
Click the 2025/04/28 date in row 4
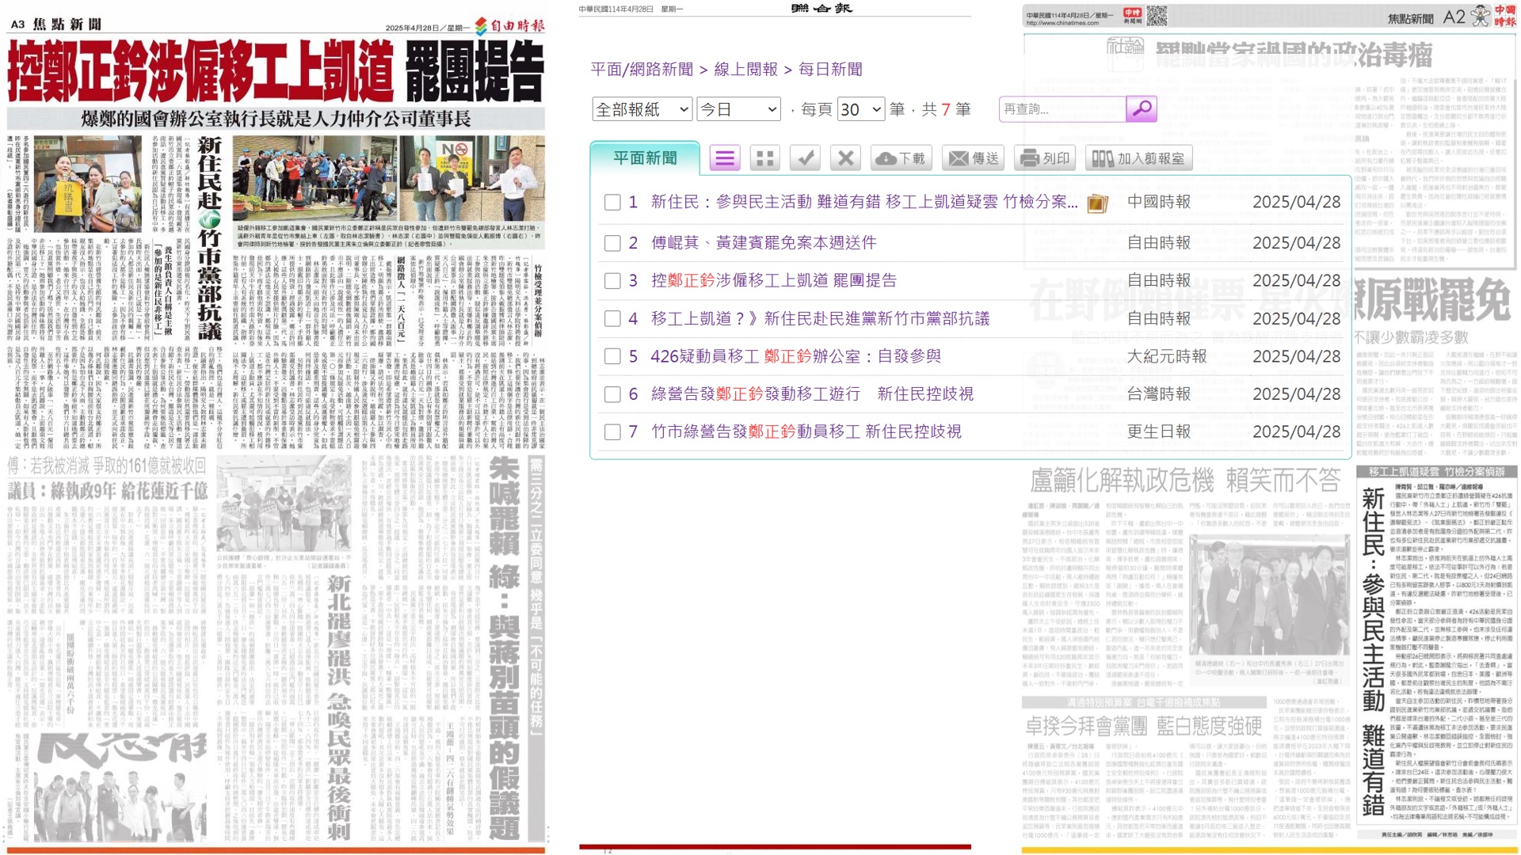[x=1296, y=319]
